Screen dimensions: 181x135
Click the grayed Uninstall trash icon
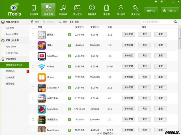click(44, 22)
